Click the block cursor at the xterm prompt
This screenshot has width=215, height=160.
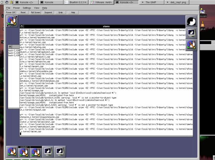click(20, 134)
